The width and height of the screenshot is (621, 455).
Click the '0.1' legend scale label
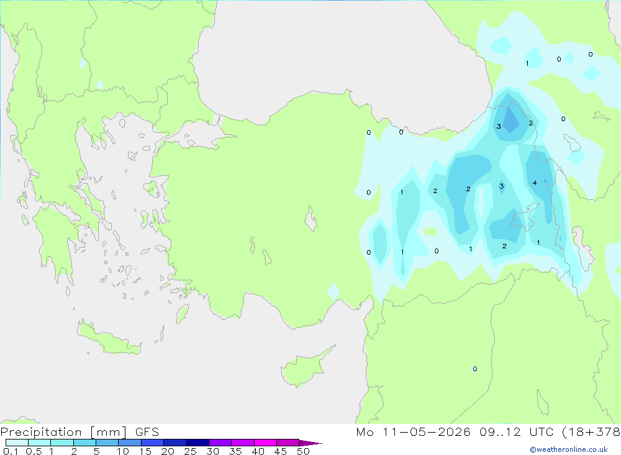(x=11, y=451)
